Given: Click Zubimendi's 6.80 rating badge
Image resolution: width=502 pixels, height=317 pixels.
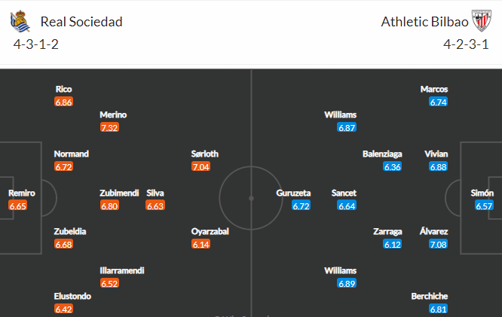Looking at the screenshot, I should (109, 206).
